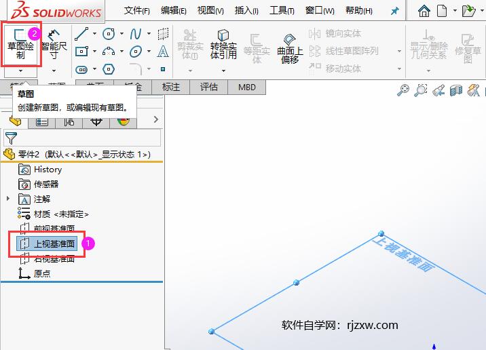The image size is (486, 350).
Task: Select 原点 in feature tree
Action: point(42,273)
